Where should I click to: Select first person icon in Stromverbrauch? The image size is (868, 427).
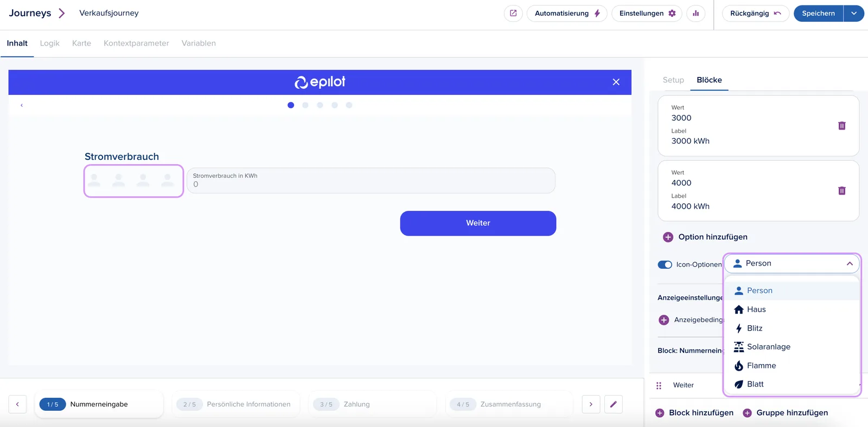coord(94,180)
